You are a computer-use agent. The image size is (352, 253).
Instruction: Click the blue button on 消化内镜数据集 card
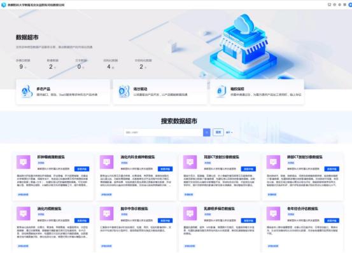(x=82, y=221)
